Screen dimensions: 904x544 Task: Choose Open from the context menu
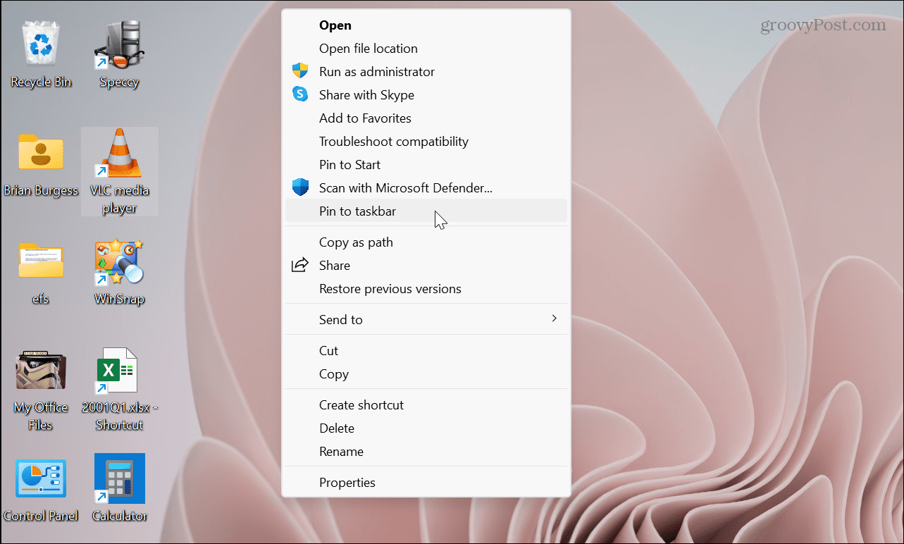pos(426,25)
